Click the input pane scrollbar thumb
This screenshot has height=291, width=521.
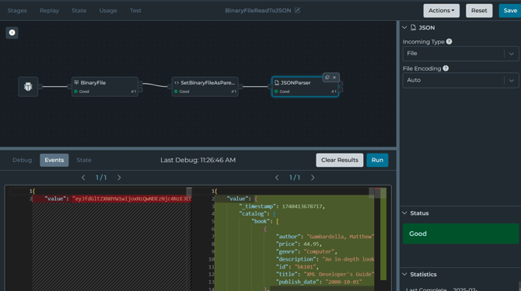tap(189, 192)
